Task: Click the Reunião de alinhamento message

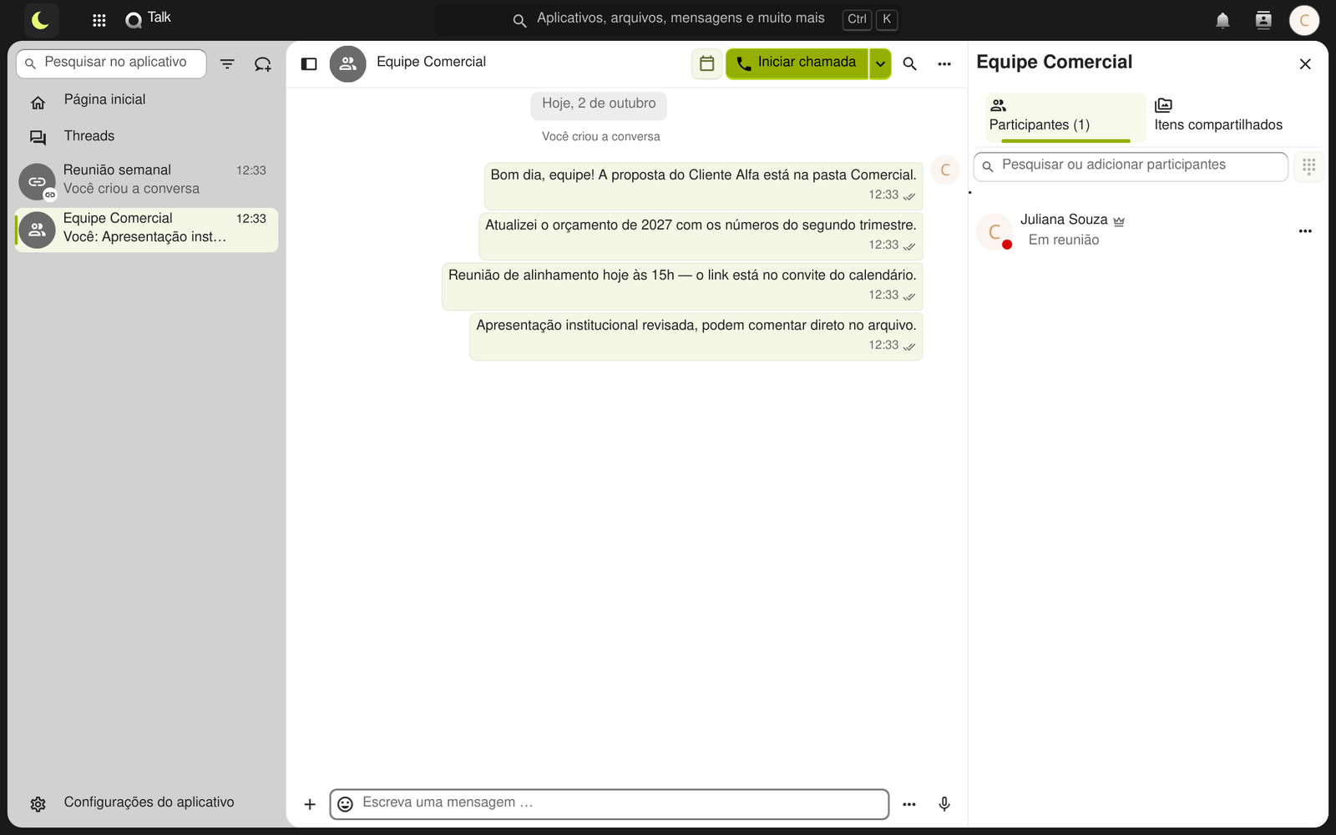Action: 682,286
